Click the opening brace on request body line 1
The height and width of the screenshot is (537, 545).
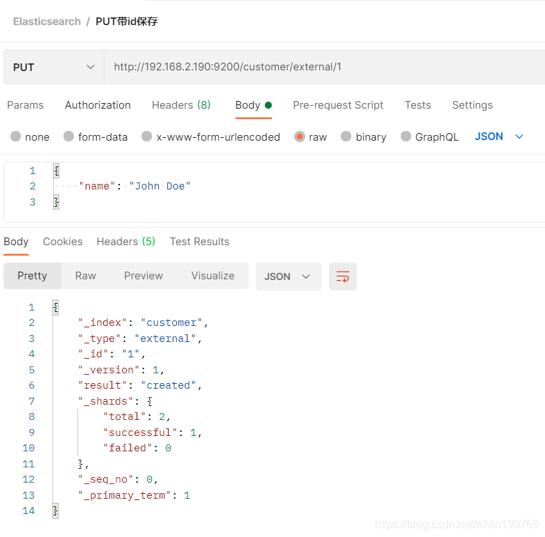click(x=56, y=171)
